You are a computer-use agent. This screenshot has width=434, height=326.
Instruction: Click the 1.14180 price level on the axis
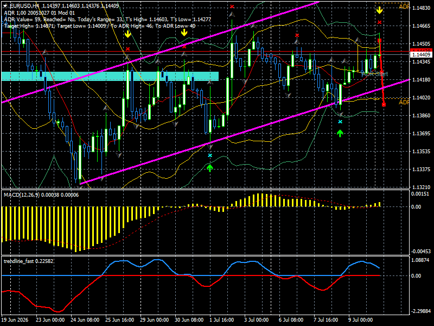(x=422, y=80)
